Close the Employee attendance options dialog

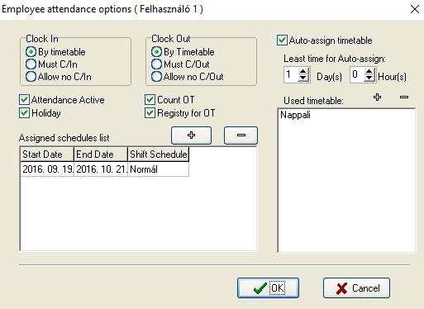pyautogui.click(x=415, y=9)
